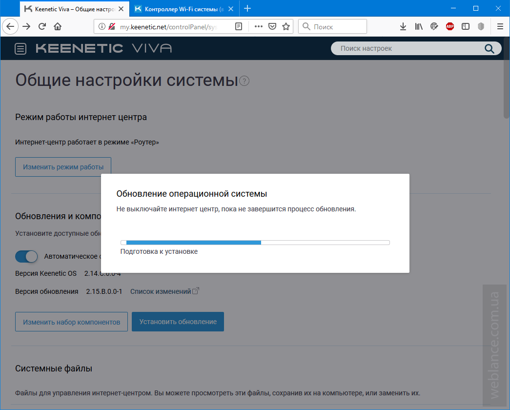Click the Keenetic Viva logo
Viewport: 510px width, 410px height.
point(104,48)
